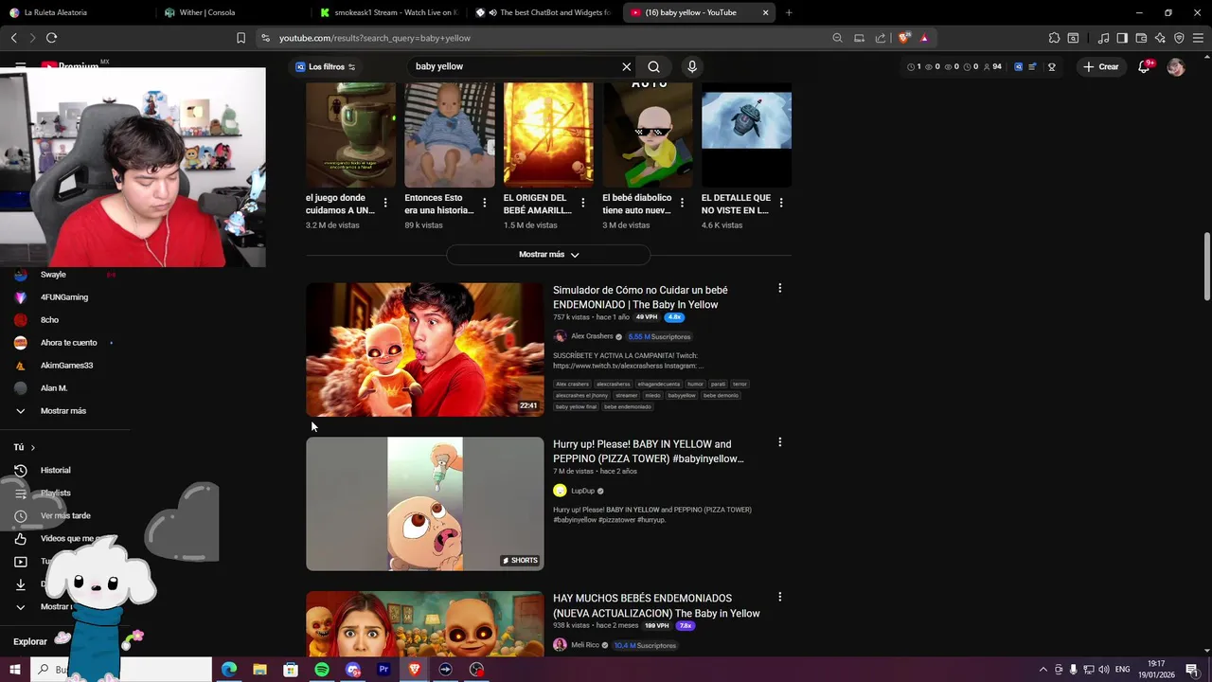Bookmark this page via bookmark icon
The width and height of the screenshot is (1212, 682).
241,38
